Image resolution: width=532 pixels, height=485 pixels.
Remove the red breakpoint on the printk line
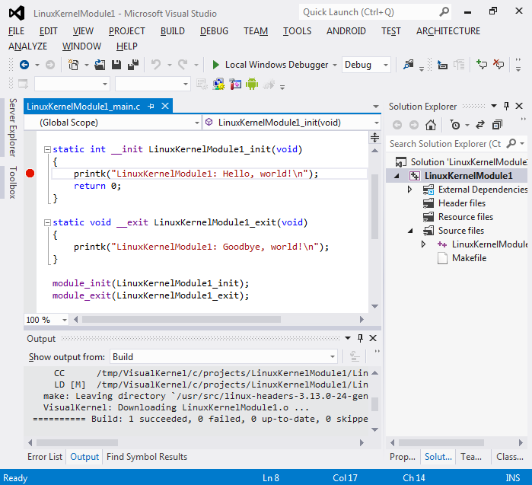pos(30,174)
